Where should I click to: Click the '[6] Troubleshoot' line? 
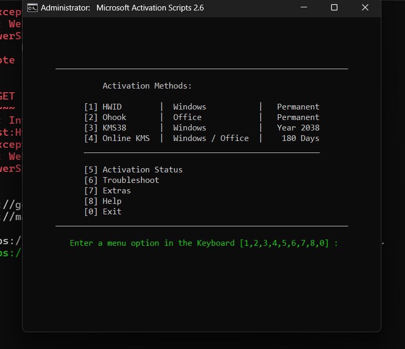122,180
